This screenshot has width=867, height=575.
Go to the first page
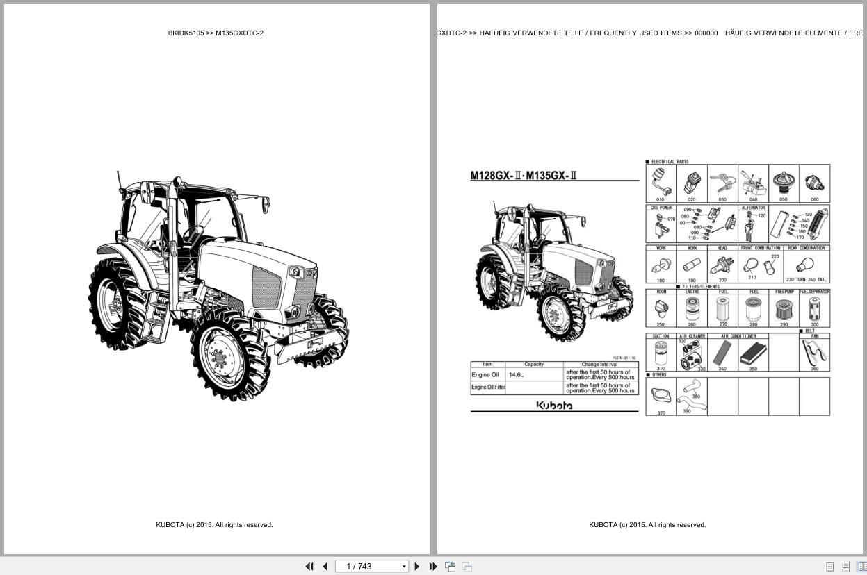(x=309, y=567)
